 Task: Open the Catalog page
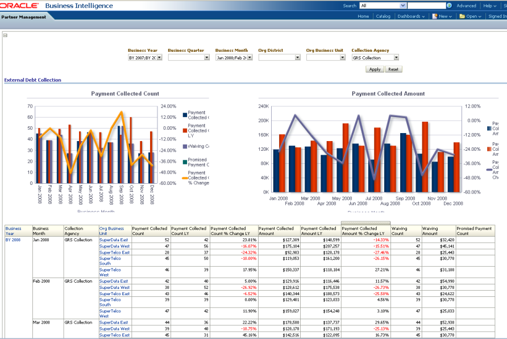(x=383, y=16)
